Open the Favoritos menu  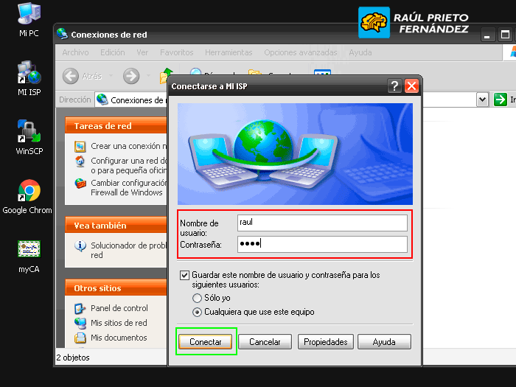click(176, 52)
